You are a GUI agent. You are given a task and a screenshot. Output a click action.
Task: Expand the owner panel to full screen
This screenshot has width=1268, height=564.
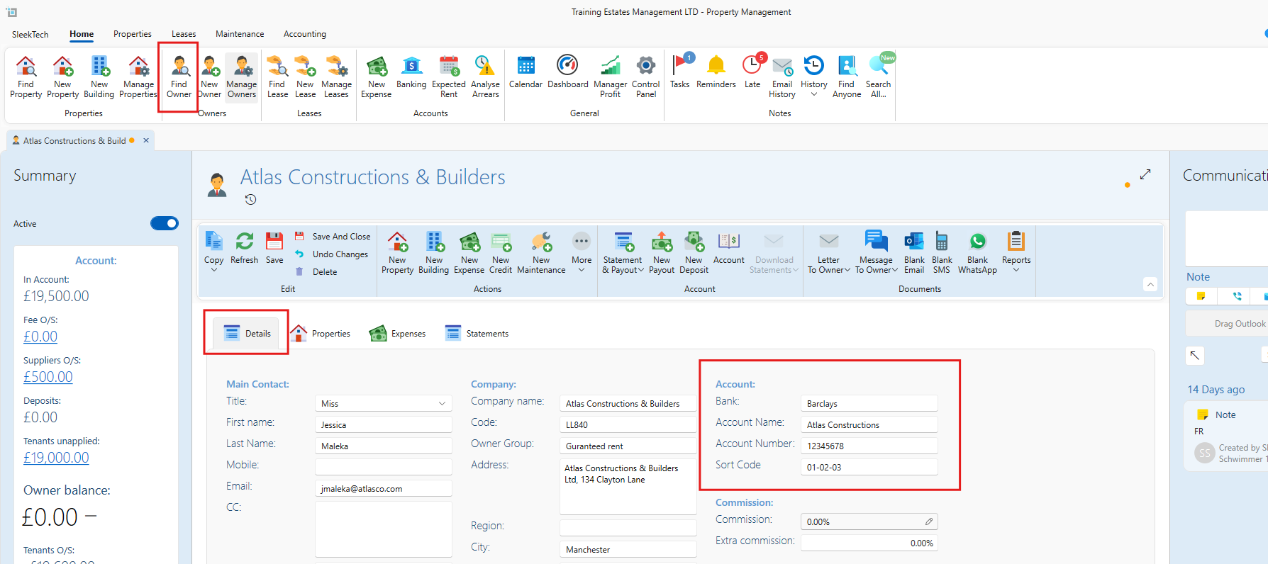[x=1145, y=174]
